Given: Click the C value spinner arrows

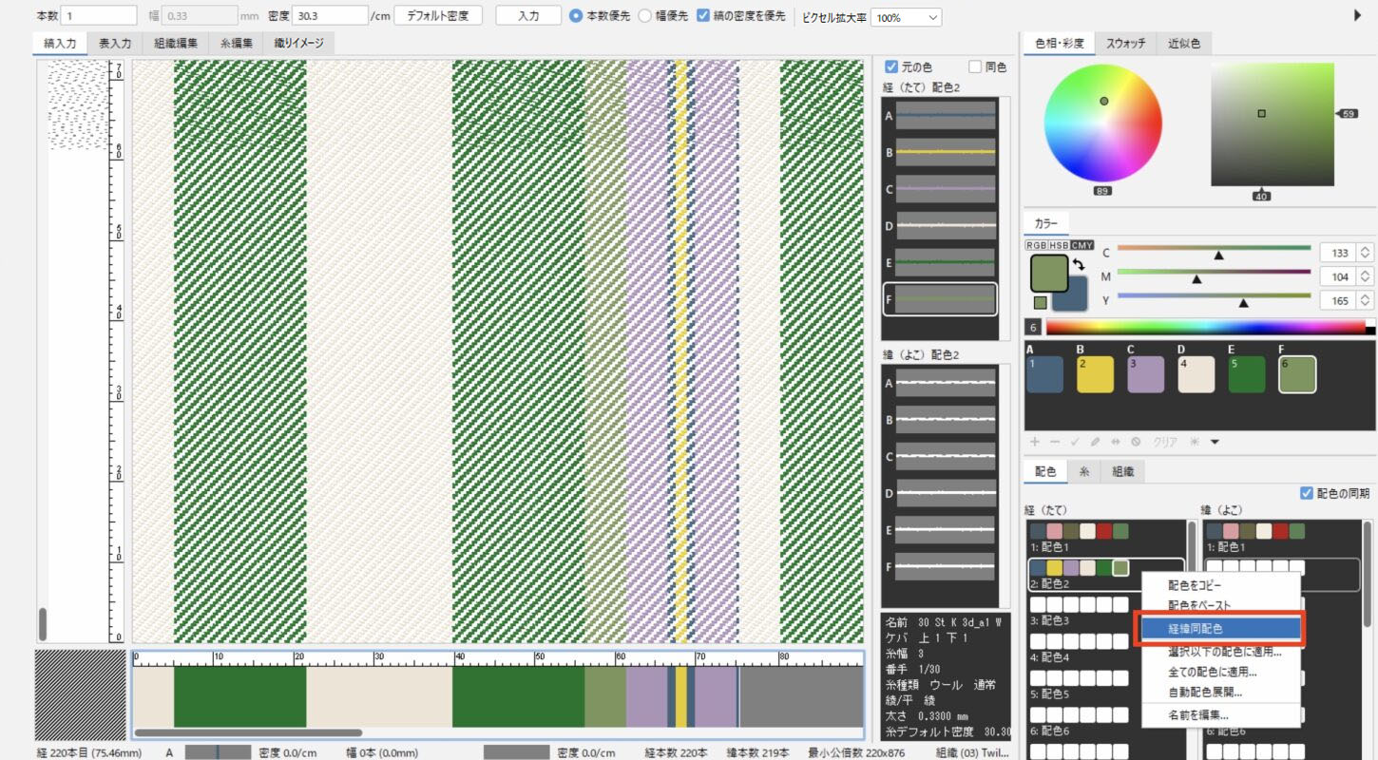Looking at the screenshot, I should pyautogui.click(x=1365, y=253).
